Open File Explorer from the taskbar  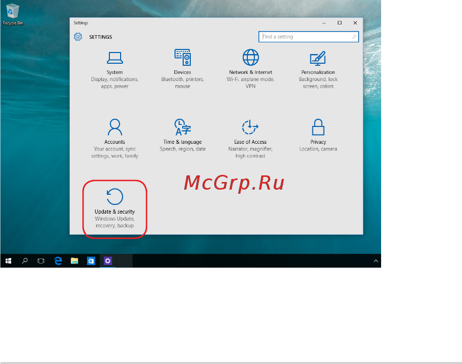point(74,261)
